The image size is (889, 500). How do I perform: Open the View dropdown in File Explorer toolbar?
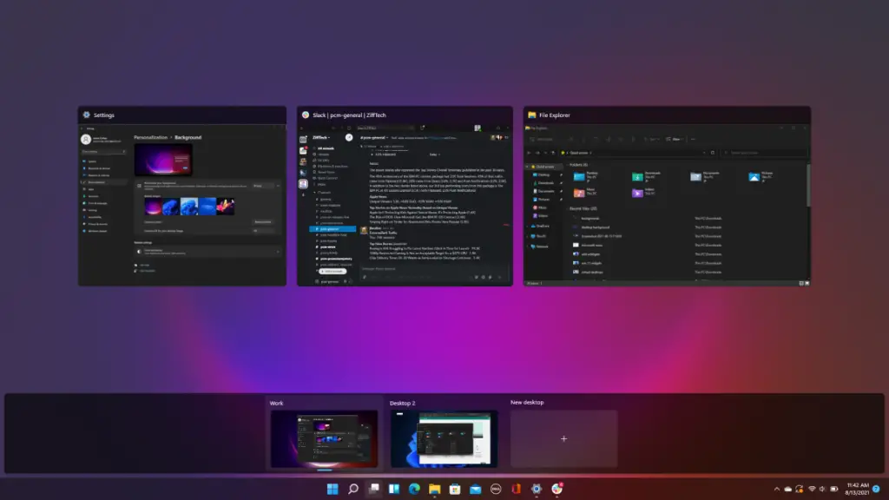pyautogui.click(x=675, y=139)
